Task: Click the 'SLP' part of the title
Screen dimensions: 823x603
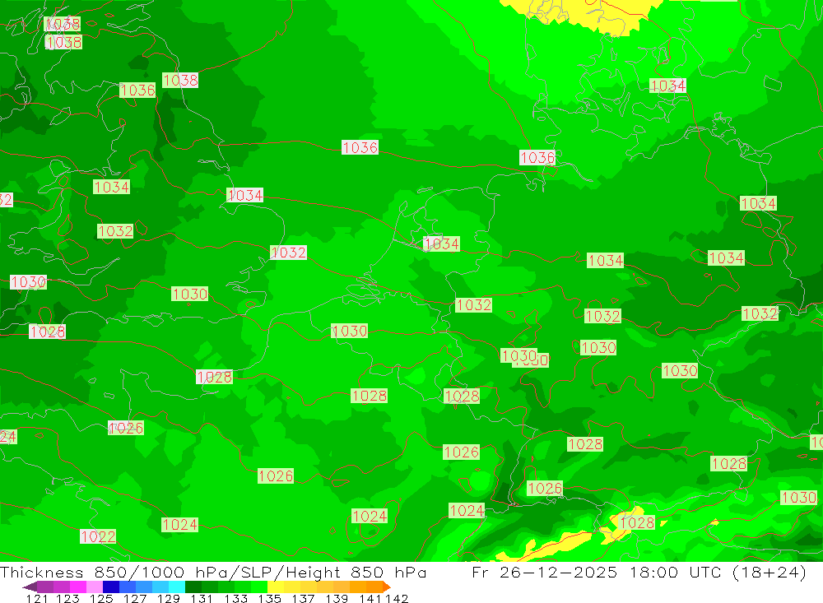Action: [256, 572]
